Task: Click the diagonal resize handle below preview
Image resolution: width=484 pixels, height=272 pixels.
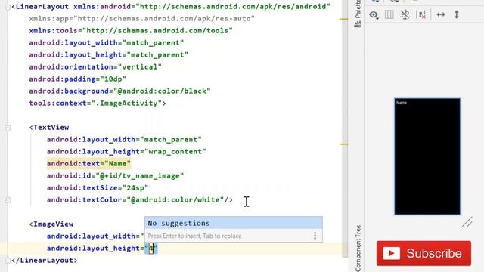Action: 467,222
